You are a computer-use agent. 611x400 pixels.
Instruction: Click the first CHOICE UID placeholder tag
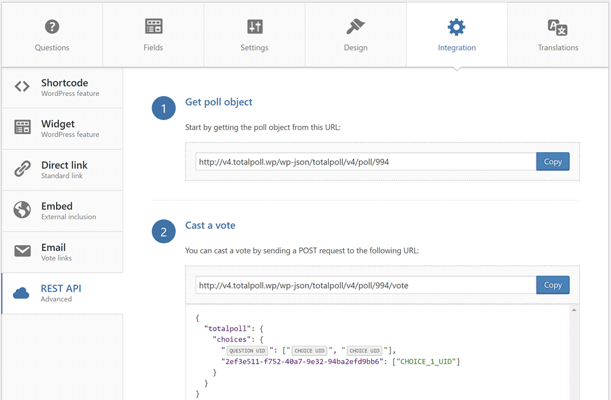310,351
